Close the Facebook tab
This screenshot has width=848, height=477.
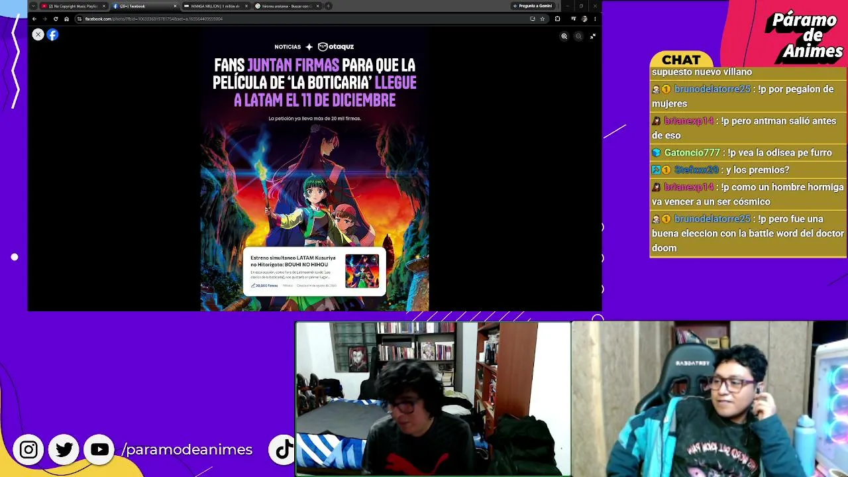(175, 6)
